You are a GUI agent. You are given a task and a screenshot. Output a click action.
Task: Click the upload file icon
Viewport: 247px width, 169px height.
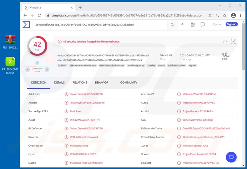point(183,25)
